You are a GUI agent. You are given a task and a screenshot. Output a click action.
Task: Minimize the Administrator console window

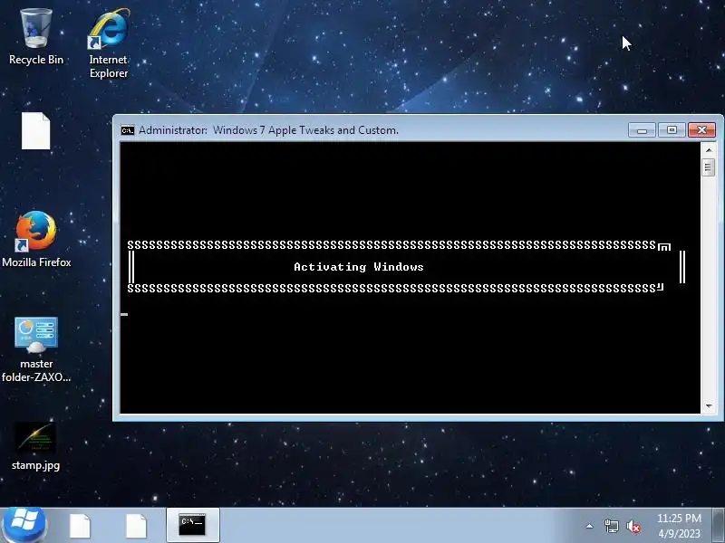642,130
